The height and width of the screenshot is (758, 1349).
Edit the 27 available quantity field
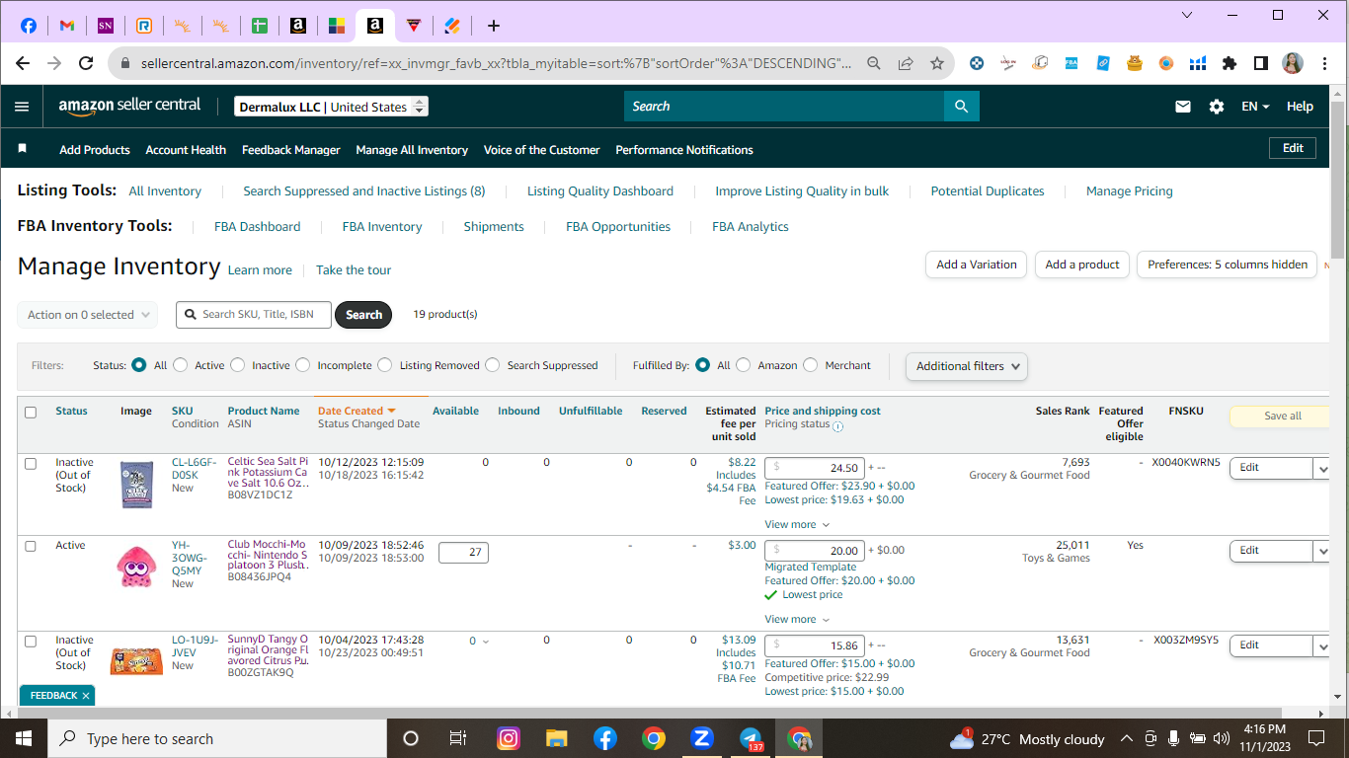(463, 553)
